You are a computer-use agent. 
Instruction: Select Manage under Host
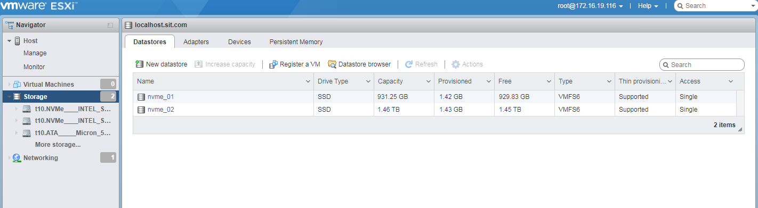[35, 53]
